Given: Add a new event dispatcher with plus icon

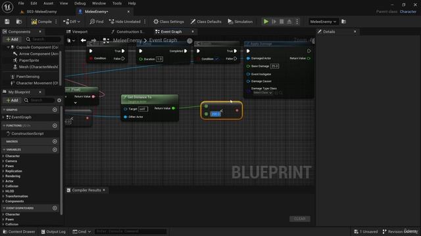Looking at the screenshot, I should (55, 208).
